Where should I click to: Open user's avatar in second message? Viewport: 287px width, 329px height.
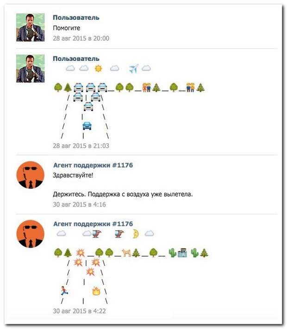point(31,69)
